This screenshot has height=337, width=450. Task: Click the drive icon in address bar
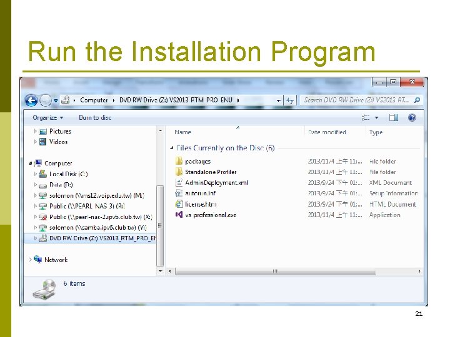[x=66, y=100]
